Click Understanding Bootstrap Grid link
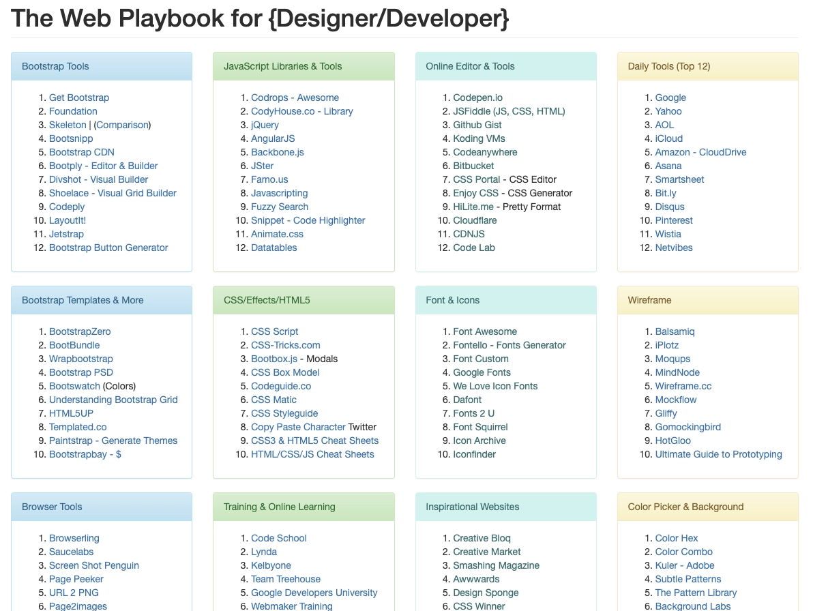 [x=113, y=400]
